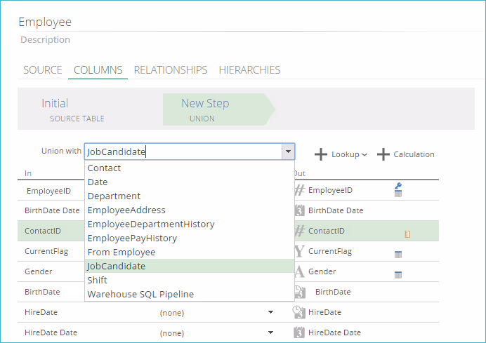The height and width of the screenshot is (343, 486).
Task: Click the calendar icon for BirthDate Date
Action: (x=299, y=210)
